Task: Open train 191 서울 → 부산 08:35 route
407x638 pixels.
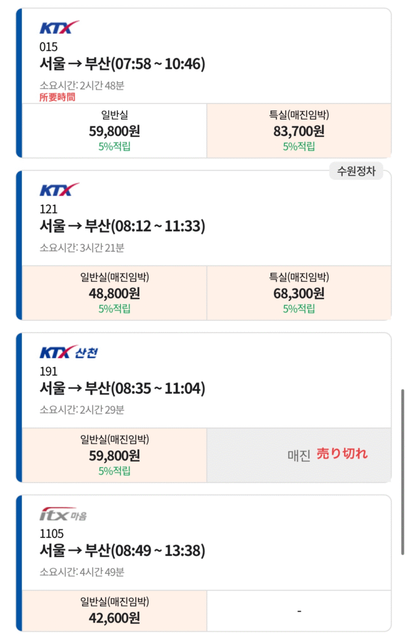Action: coord(122,388)
